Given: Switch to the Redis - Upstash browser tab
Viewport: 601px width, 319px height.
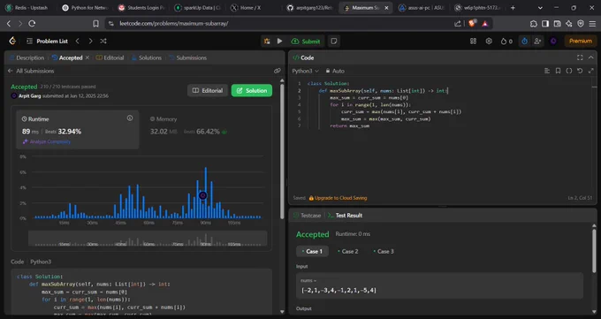Looking at the screenshot, I should click(x=27, y=8).
